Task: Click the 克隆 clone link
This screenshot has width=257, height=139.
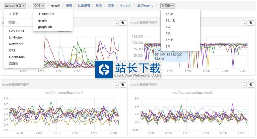Action: [x=111, y=5]
